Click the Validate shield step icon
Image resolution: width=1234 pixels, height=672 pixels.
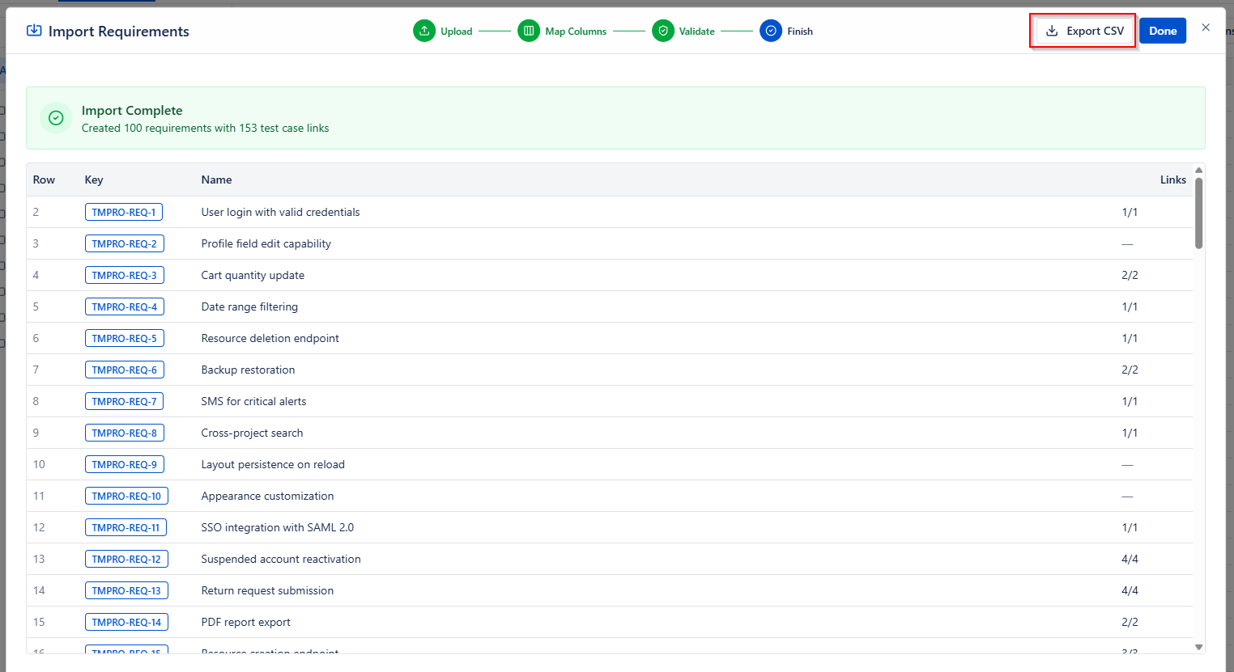(x=663, y=31)
